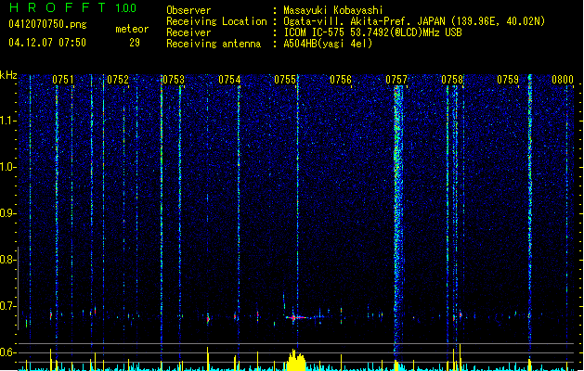Click the HROFFT 1.0.0 title text
The image size is (584, 371).
coord(72,7)
